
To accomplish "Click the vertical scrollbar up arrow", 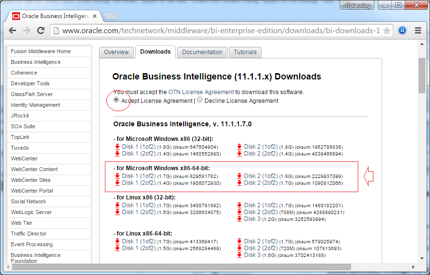I will (x=422, y=44).
